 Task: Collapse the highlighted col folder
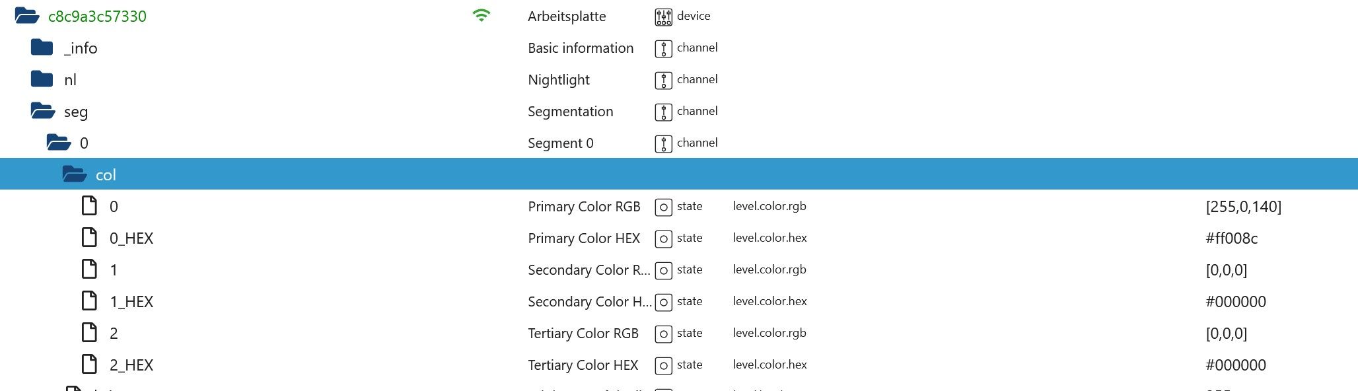click(75, 174)
